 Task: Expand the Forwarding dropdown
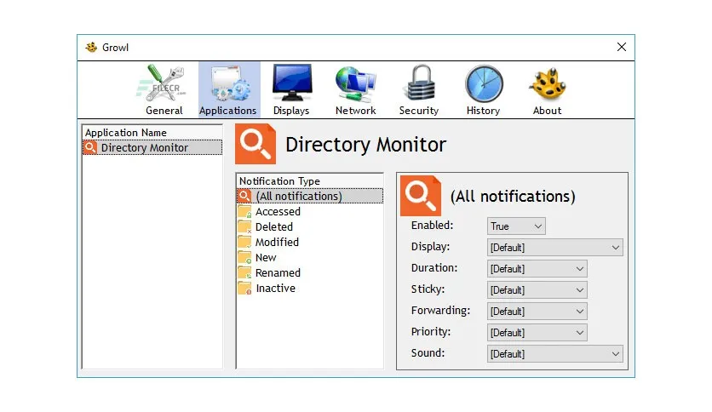tap(537, 312)
